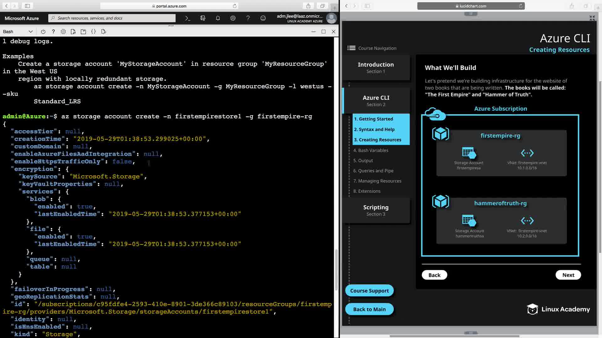The height and width of the screenshot is (338, 602).
Task: Click the Next button
Action: point(568,275)
